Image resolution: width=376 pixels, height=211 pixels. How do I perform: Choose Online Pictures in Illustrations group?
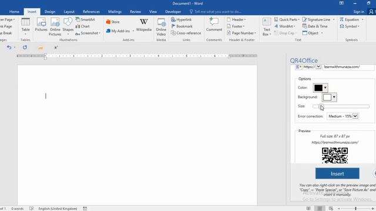pyautogui.click(x=55, y=27)
